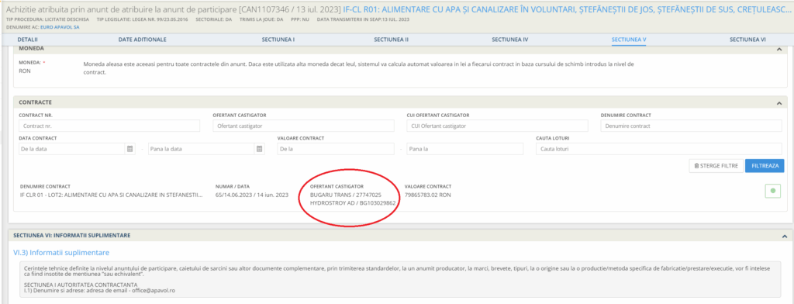Apply filters with FILTREAZA button
The height and width of the screenshot is (304, 794).
tap(765, 166)
